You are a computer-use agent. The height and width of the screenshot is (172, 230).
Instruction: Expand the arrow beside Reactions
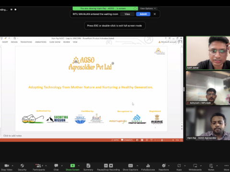(x=169, y=166)
